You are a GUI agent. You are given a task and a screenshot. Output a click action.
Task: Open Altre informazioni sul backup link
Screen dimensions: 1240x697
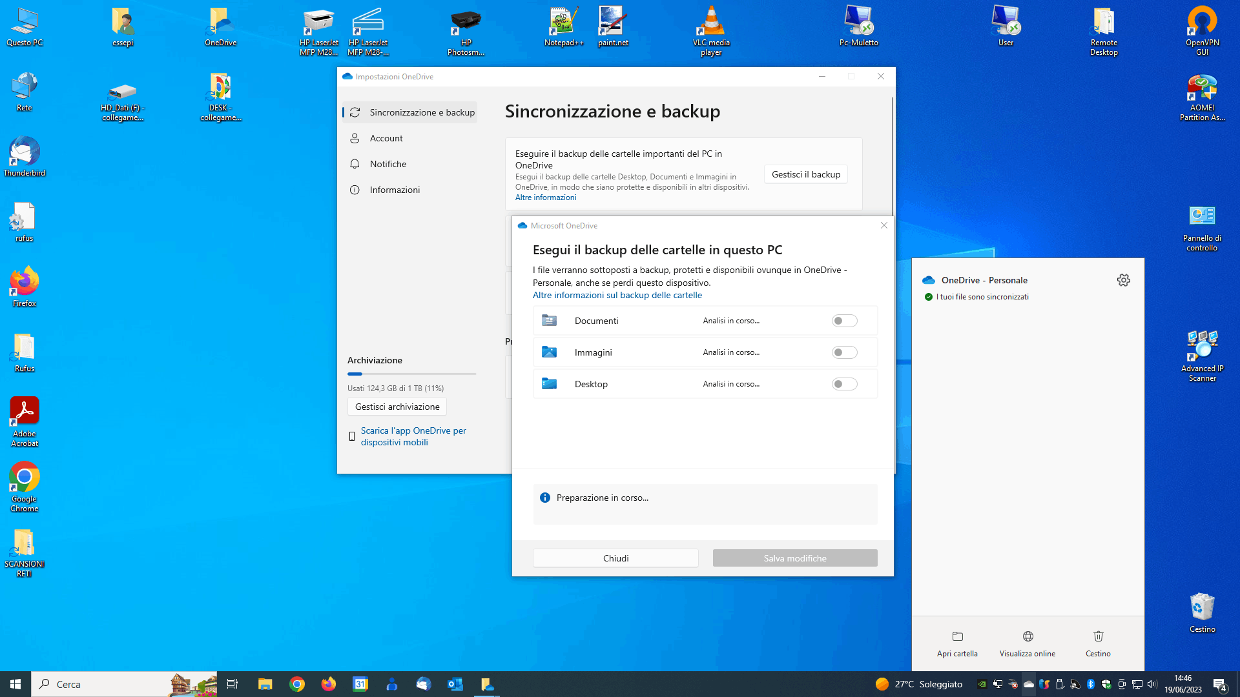[x=617, y=295]
